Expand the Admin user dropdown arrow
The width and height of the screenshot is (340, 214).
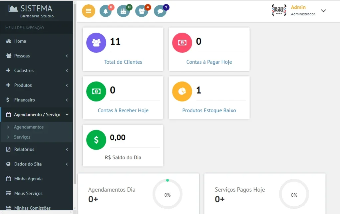[x=323, y=11]
